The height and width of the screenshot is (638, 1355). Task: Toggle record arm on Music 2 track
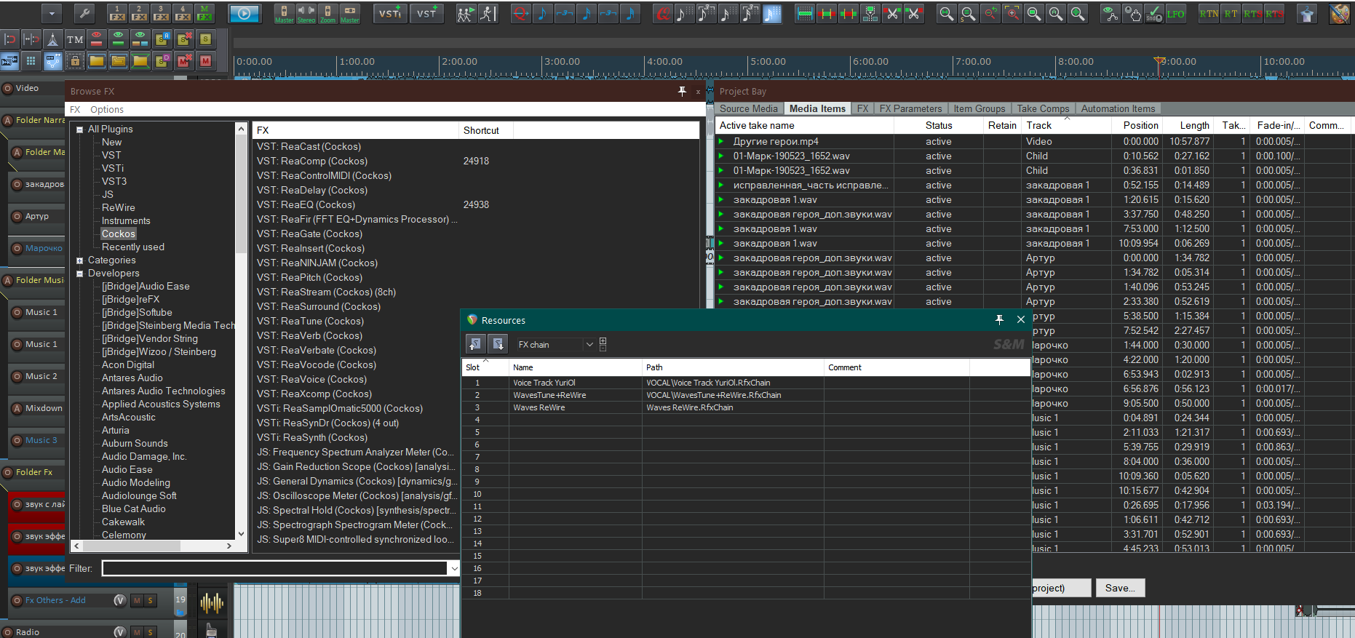[x=17, y=376]
